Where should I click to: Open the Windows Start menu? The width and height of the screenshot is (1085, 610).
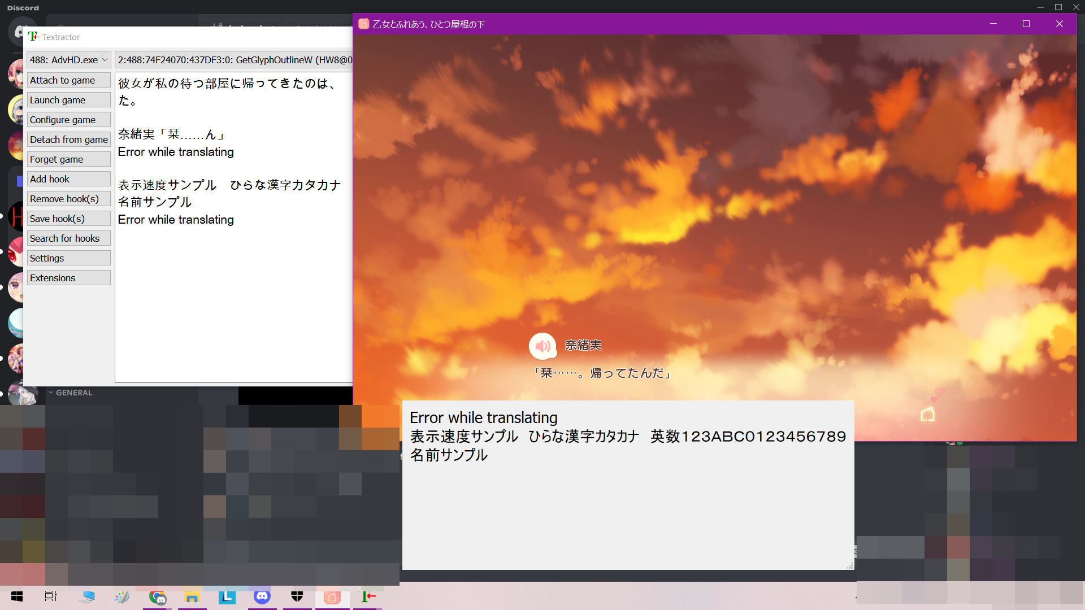pos(16,597)
